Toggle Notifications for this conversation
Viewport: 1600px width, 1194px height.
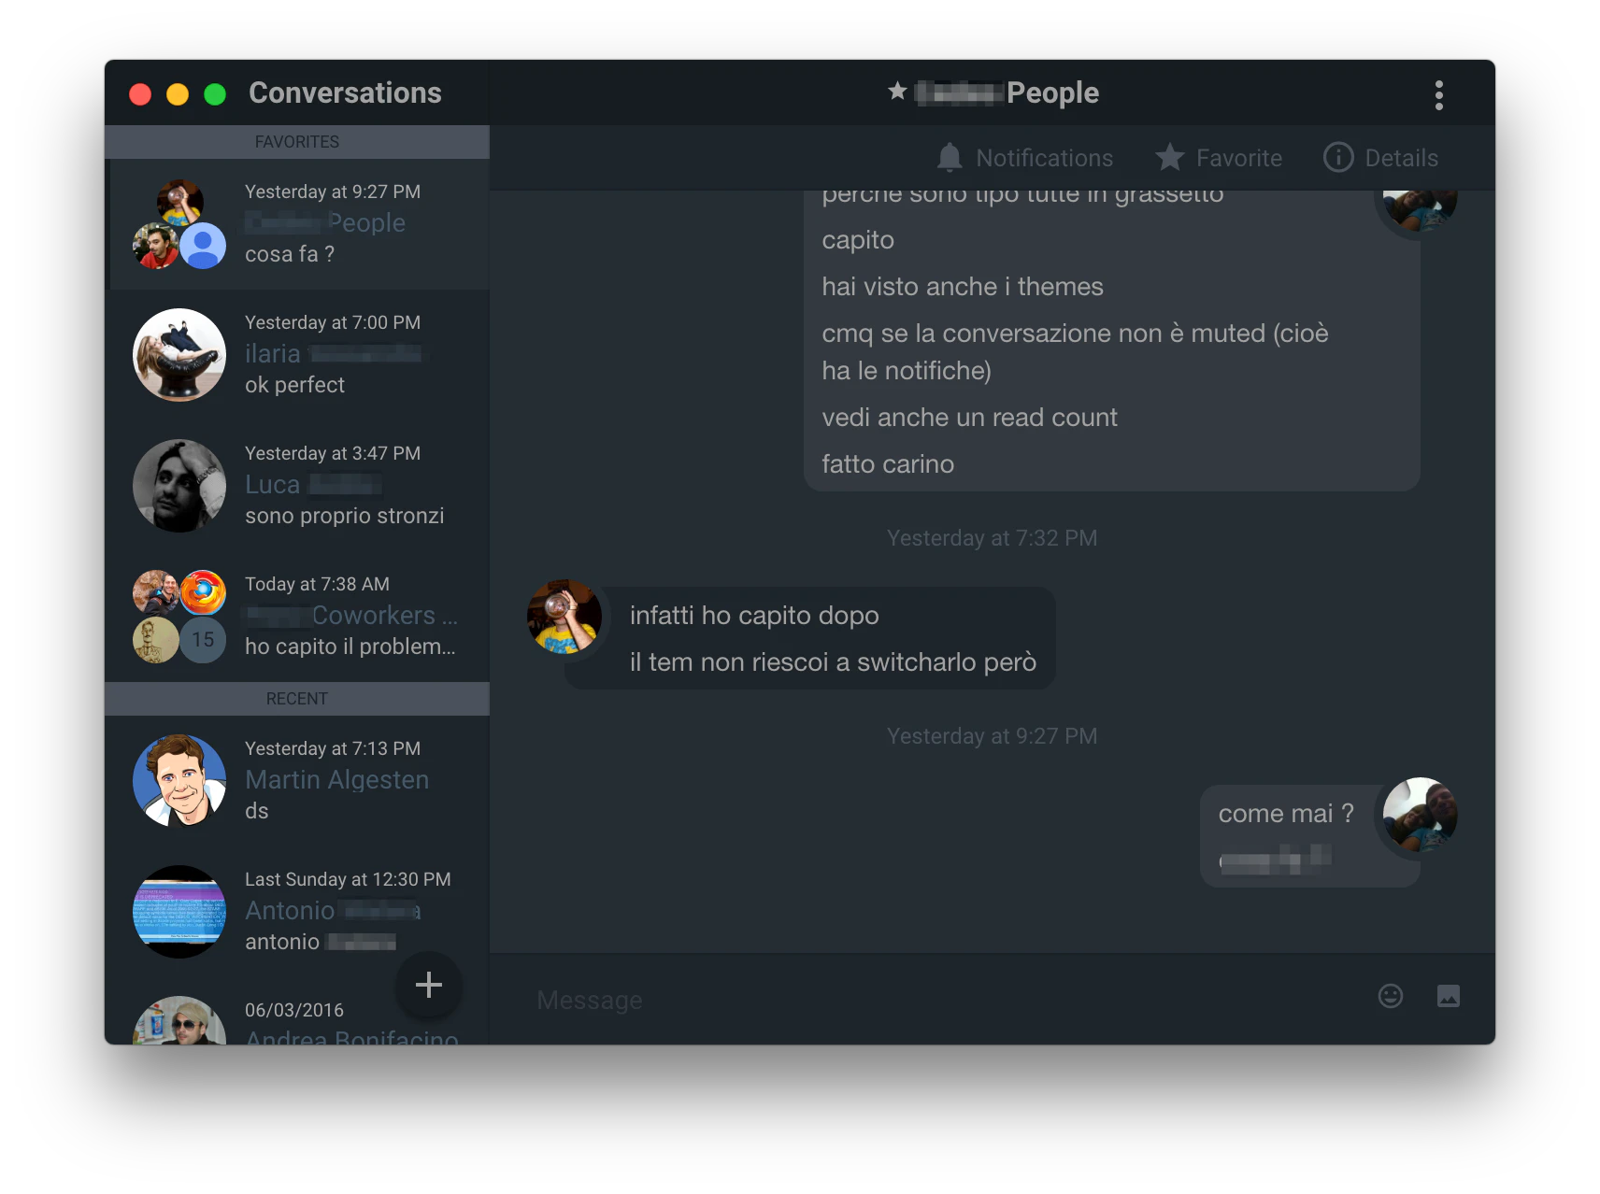pyautogui.click(x=1025, y=158)
